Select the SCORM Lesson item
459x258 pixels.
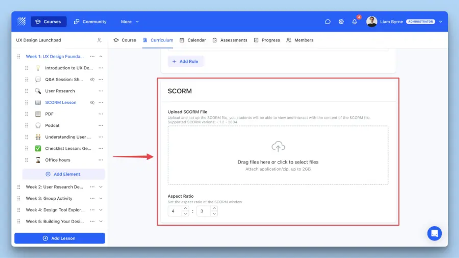[x=61, y=103]
